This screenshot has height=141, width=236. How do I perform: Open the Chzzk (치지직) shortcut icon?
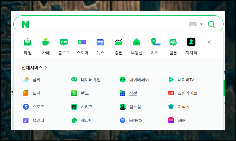tap(191, 42)
